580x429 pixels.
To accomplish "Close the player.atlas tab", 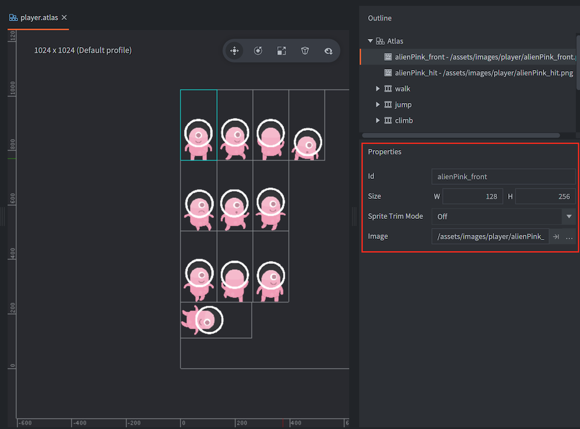I will point(64,18).
